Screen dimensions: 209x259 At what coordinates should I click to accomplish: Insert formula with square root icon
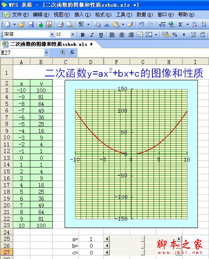pos(162,25)
